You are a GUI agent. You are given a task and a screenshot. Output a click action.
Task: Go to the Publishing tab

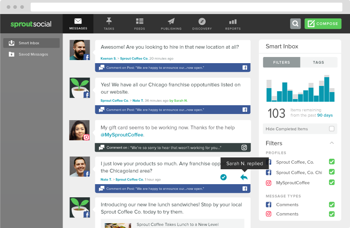(171, 24)
